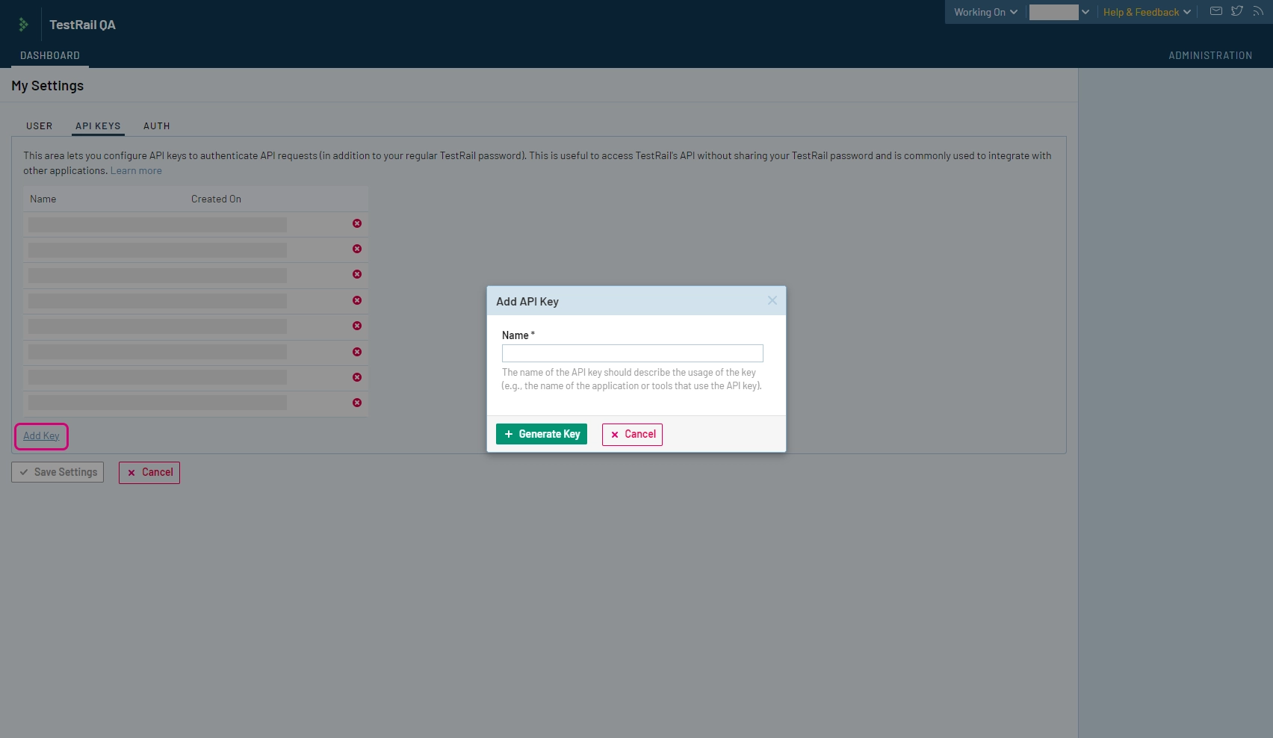Switch to the AUTH tab

(157, 126)
